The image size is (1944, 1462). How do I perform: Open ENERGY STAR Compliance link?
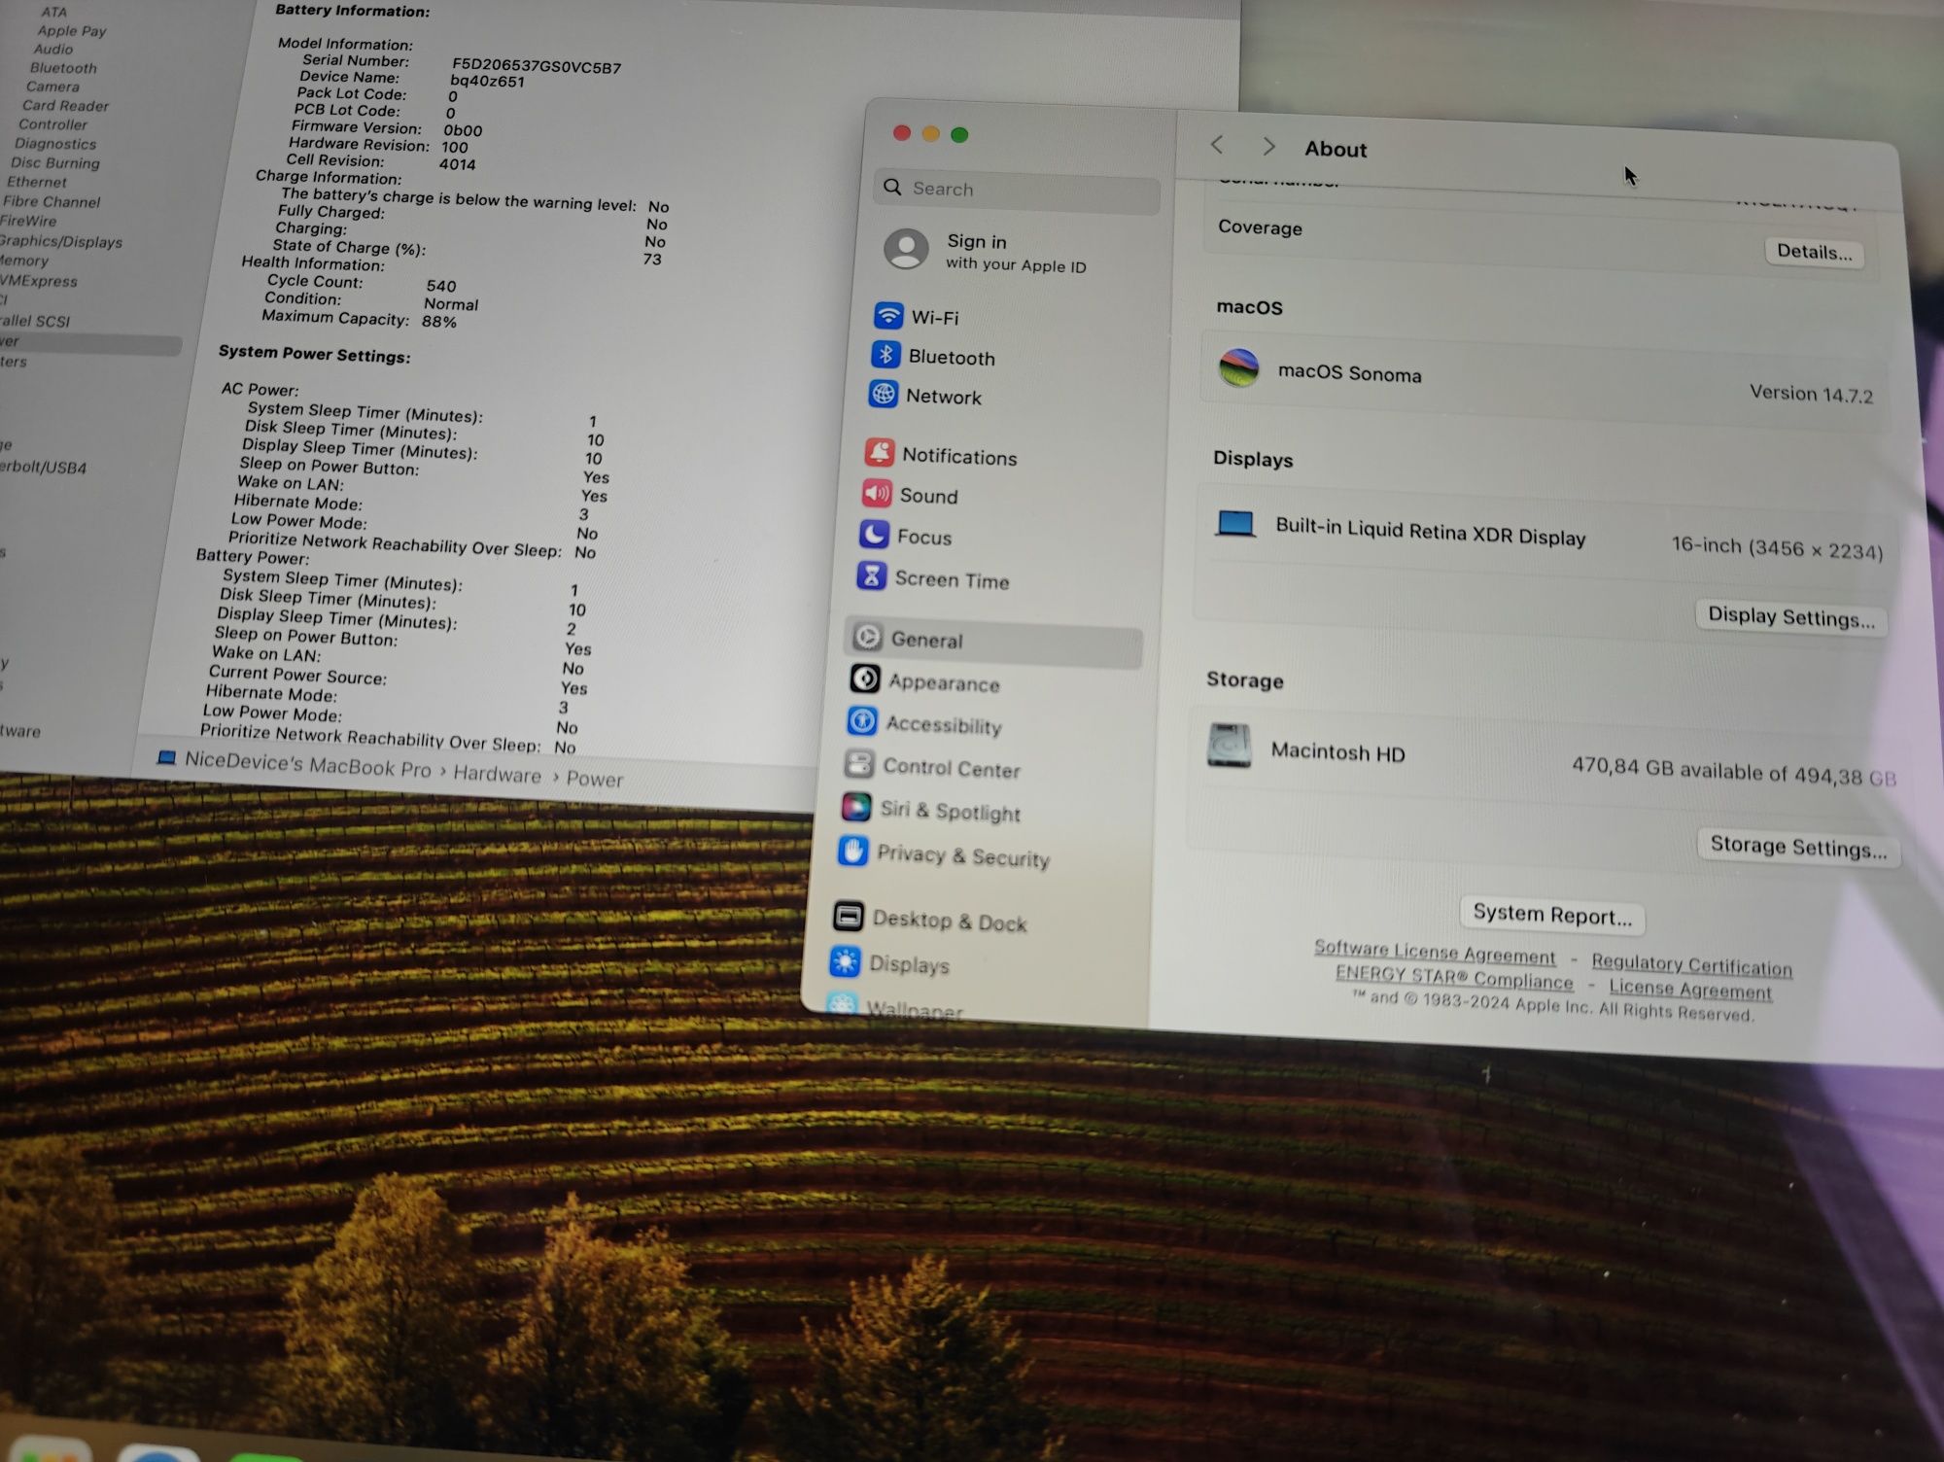click(x=1454, y=977)
